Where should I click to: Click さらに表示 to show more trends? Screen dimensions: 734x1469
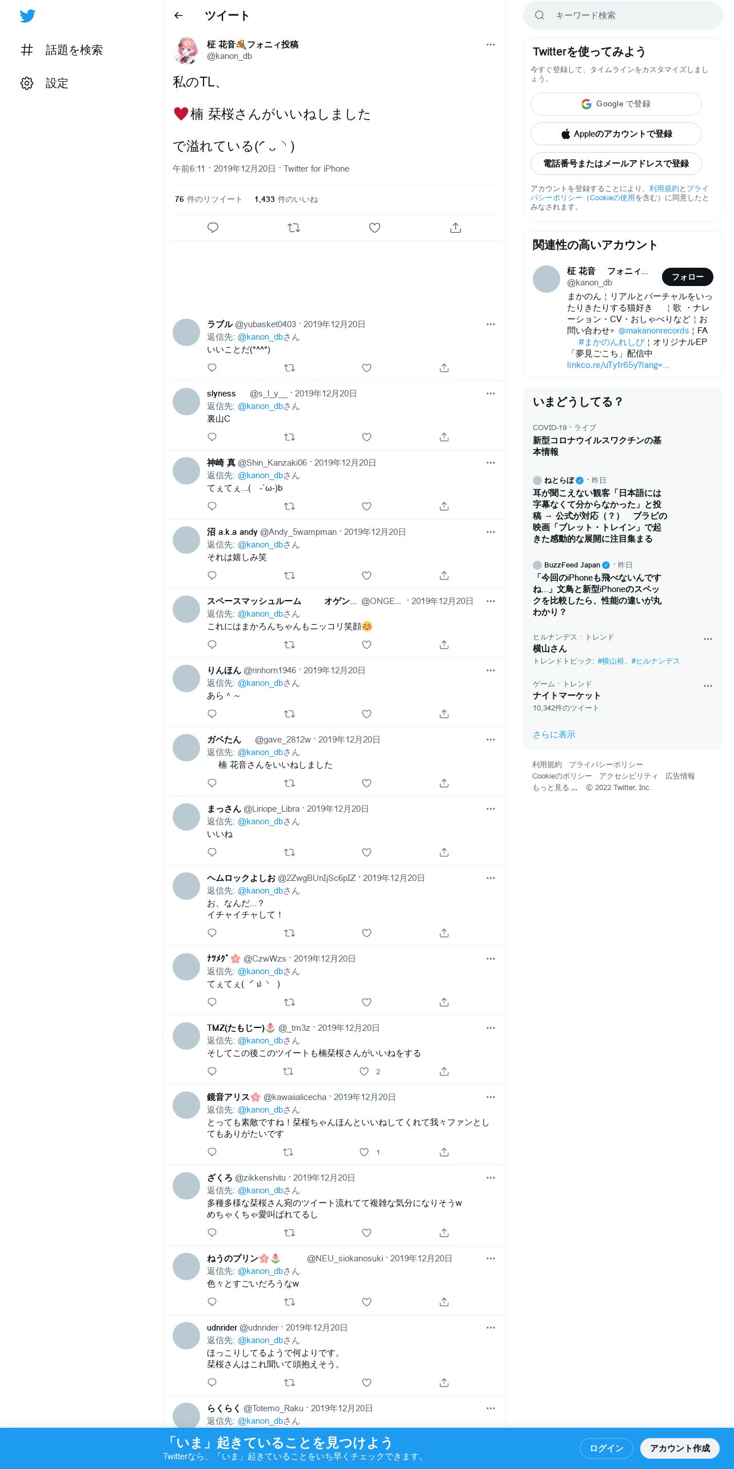[x=554, y=734]
